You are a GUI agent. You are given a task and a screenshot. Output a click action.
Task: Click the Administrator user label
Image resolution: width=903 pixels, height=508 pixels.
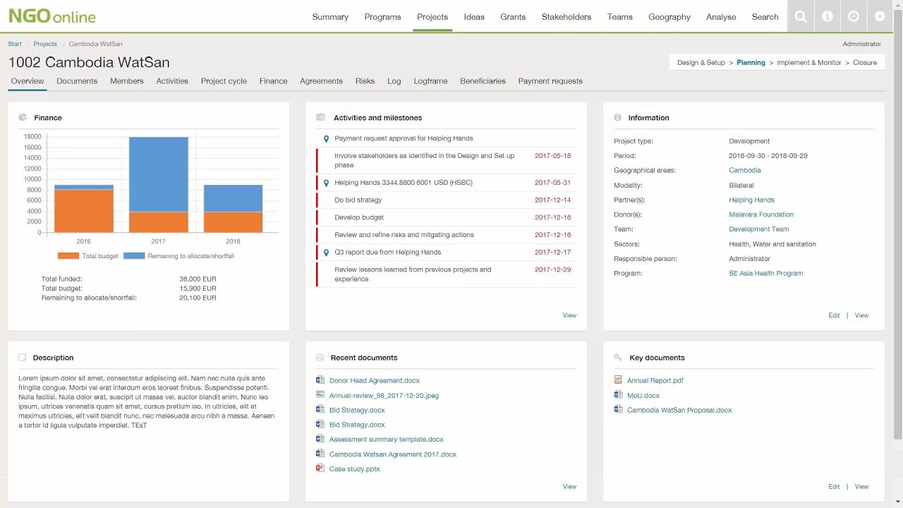[862, 44]
